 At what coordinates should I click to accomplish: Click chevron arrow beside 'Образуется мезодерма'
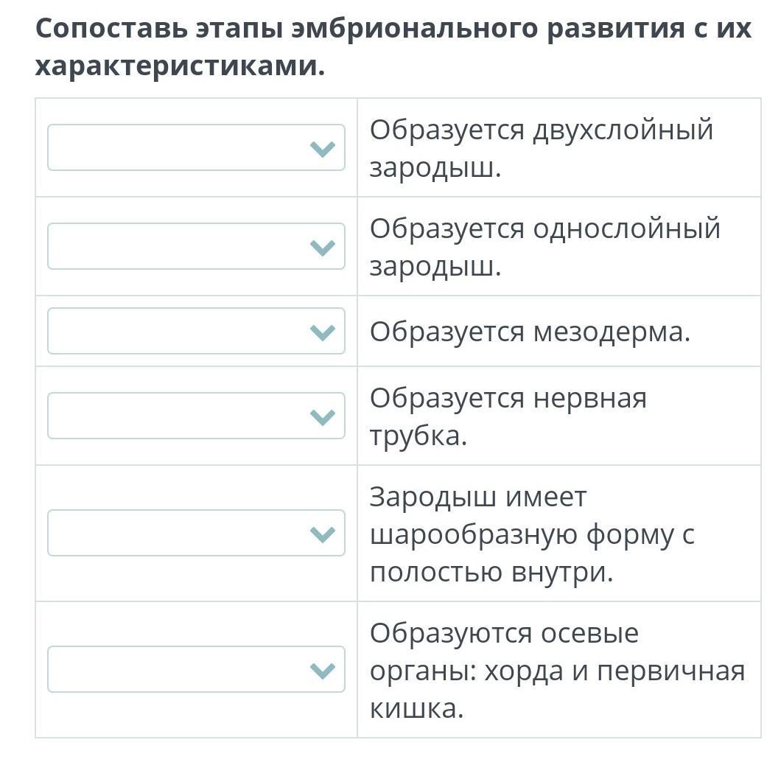pos(322,332)
